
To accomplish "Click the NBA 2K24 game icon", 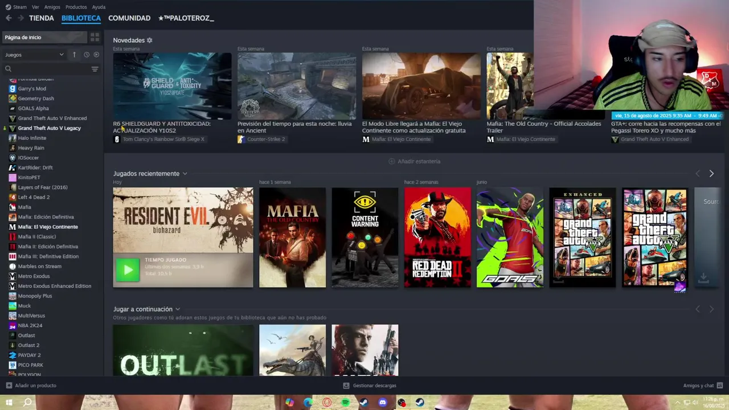I will (x=13, y=325).
